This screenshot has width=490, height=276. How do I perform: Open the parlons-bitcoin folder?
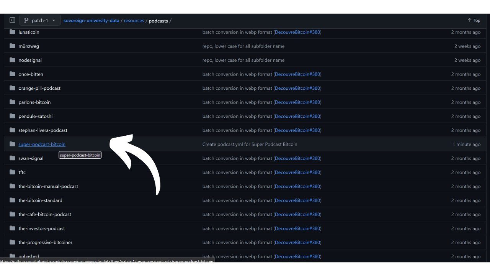coord(34,102)
